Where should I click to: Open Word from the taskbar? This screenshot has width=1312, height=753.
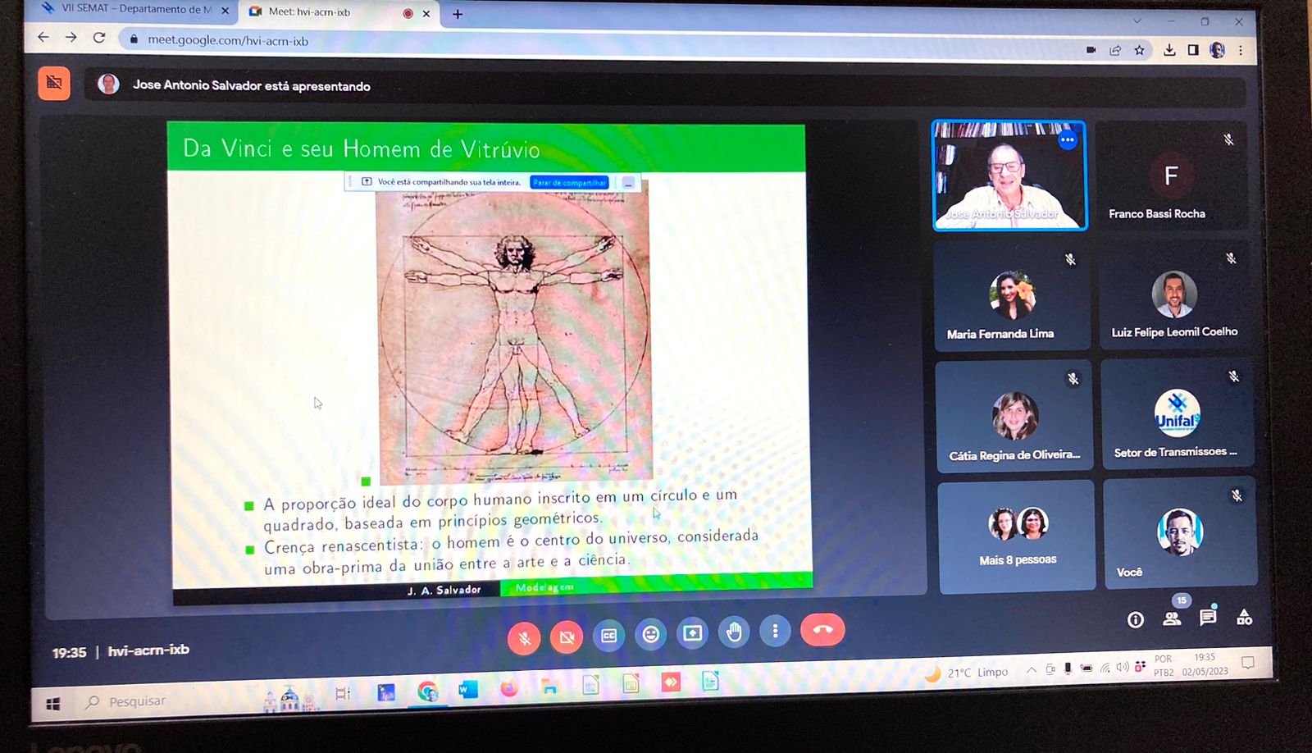pyautogui.click(x=467, y=689)
